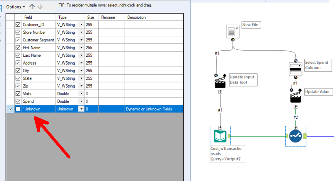The width and height of the screenshot is (334, 181).
Task: Select the Drop Down interface tool icon
Action: [x=295, y=69]
